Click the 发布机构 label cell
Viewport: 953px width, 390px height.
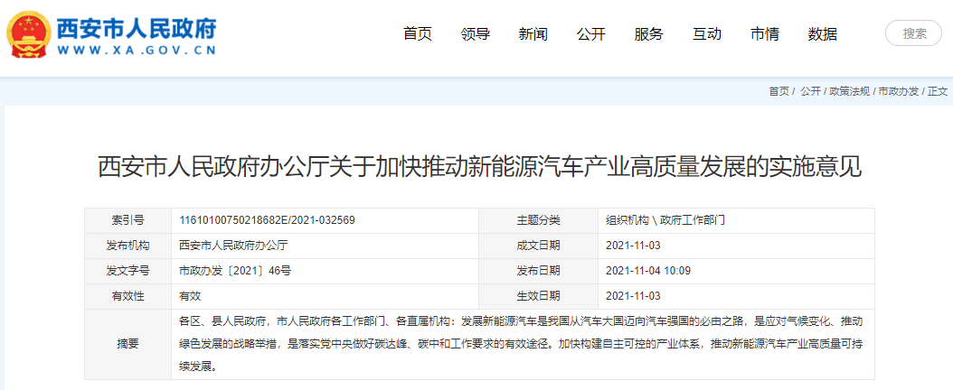127,246
